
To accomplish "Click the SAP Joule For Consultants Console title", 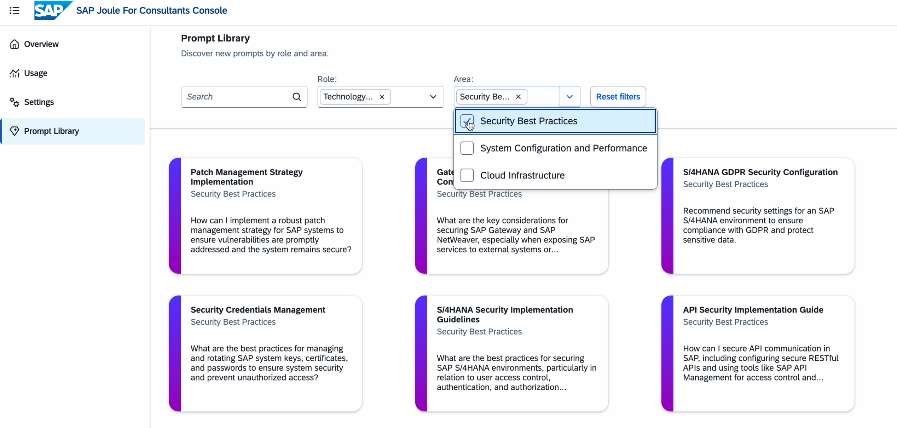I will click(x=152, y=10).
